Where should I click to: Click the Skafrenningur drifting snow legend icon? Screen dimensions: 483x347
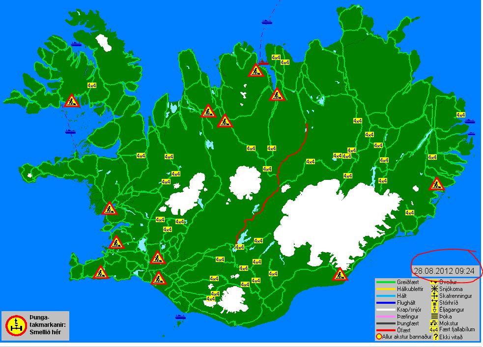click(434, 296)
